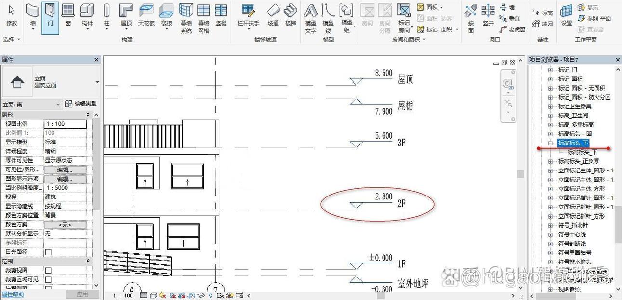Image resolution: width=622 pixels, height=300 pixels.
Task: Choose the 标高 (Level) datum tool
Action: pos(543,13)
